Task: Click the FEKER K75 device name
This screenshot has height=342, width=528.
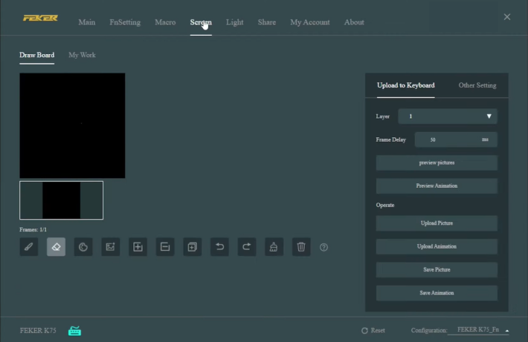Action: (38, 331)
